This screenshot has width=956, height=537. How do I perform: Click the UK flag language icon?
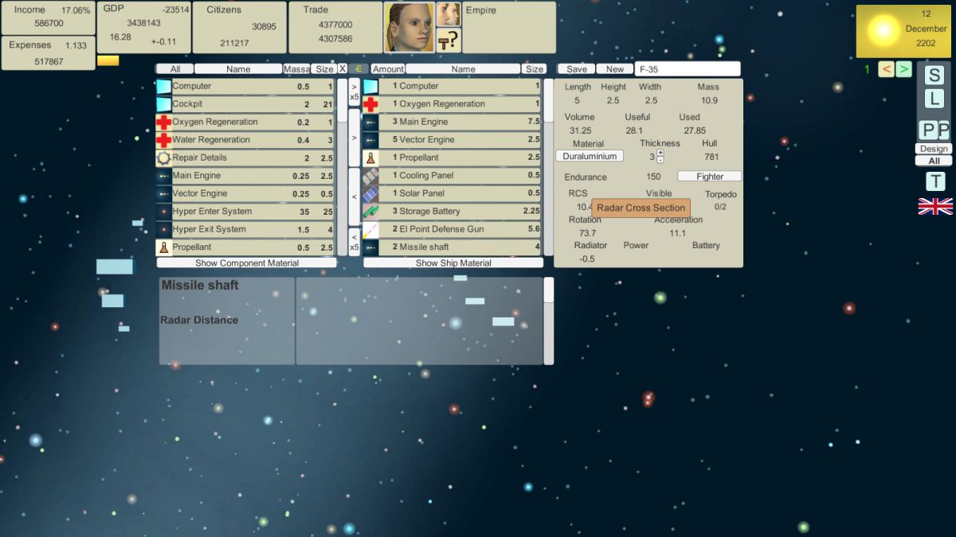(x=935, y=206)
